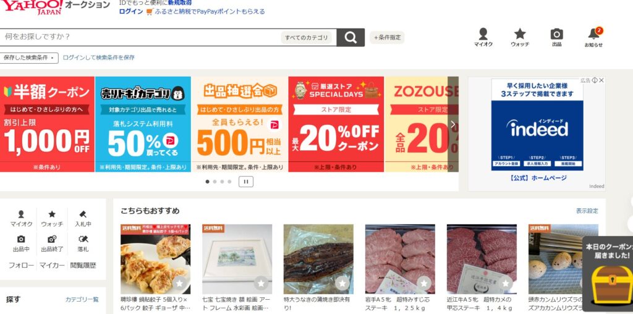Image resolution: width=633 pixels, height=314 pixels.
Task: Click the 出品 camera icon in header
Action: (557, 38)
